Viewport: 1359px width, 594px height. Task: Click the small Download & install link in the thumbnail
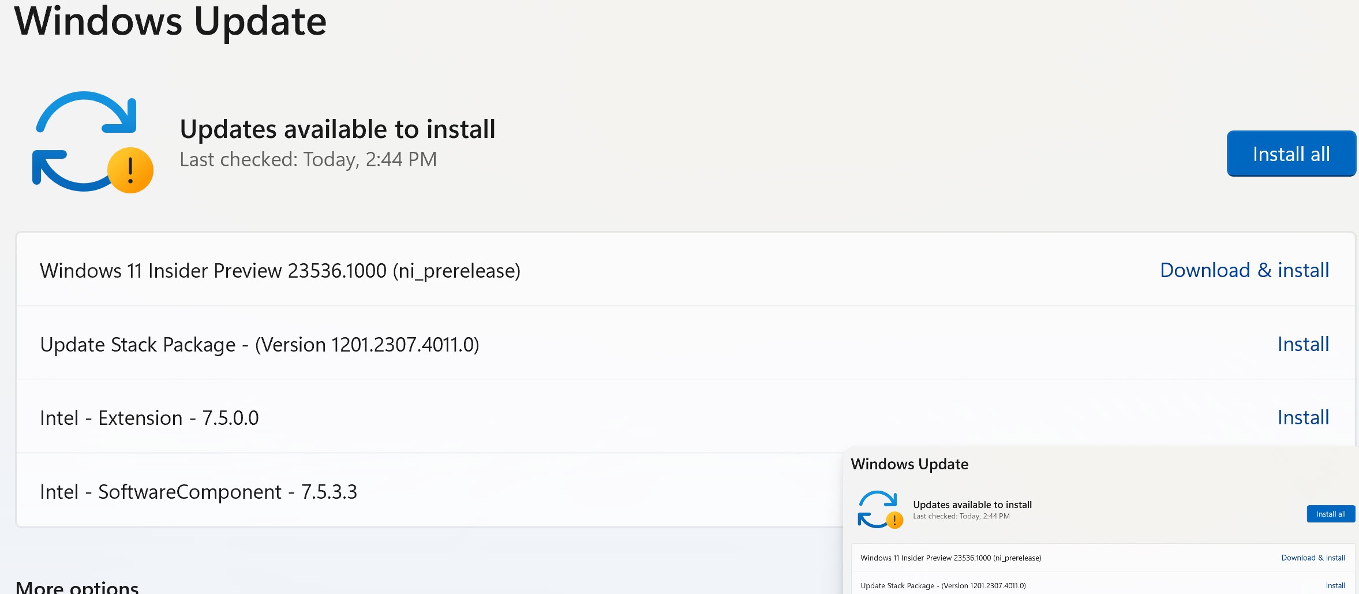(x=1313, y=558)
